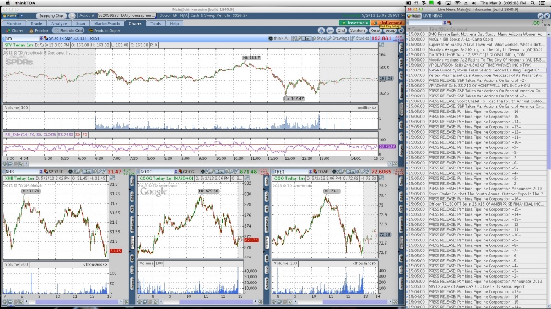Switch to the Trade tab

(36, 24)
